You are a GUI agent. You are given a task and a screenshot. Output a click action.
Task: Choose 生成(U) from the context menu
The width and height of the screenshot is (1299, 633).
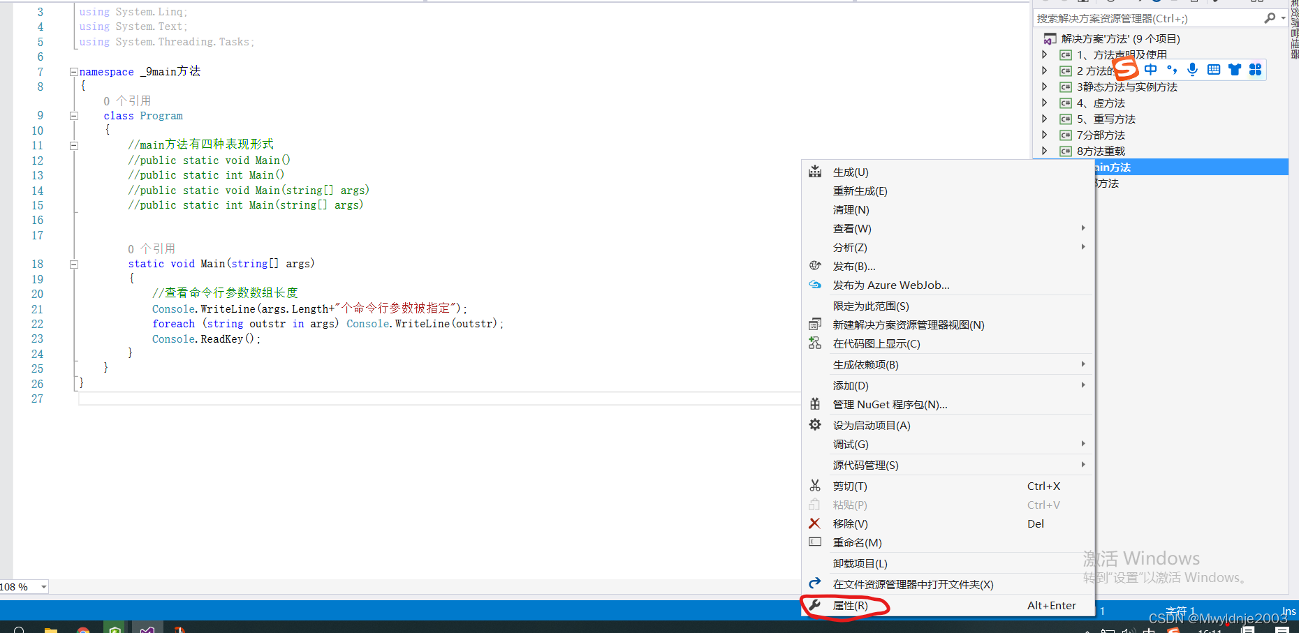(x=948, y=172)
